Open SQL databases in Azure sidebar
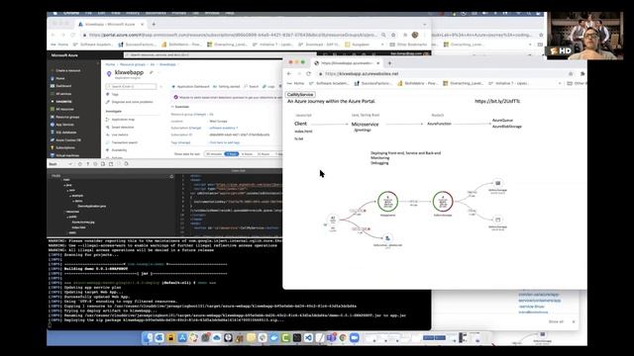This screenshot has width=634, height=356. click(63, 132)
